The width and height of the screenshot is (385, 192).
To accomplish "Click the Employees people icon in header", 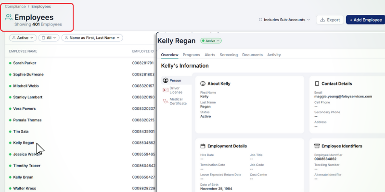I will [9, 17].
